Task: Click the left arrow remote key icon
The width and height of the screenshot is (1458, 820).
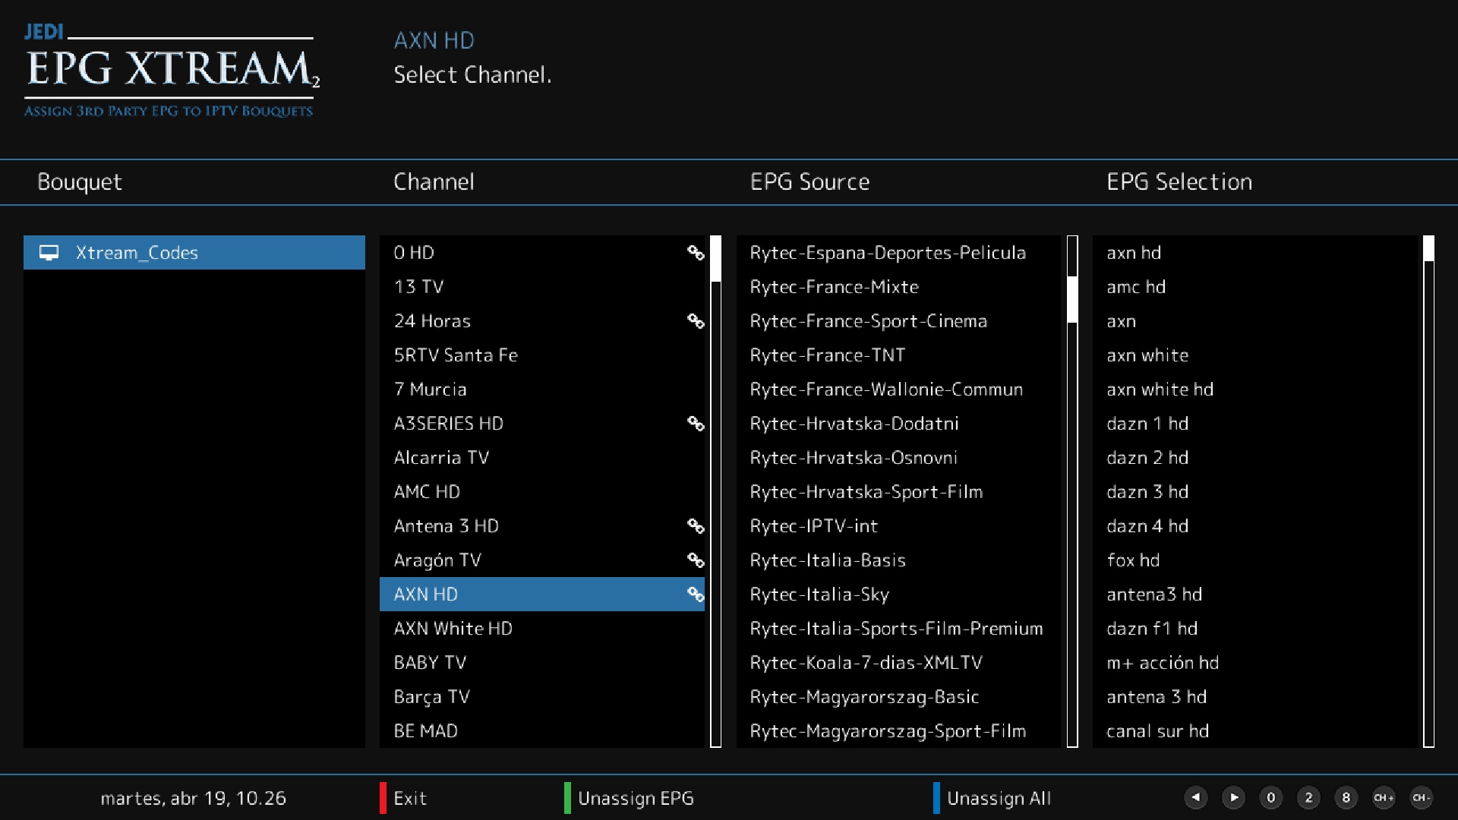Action: point(1196,798)
